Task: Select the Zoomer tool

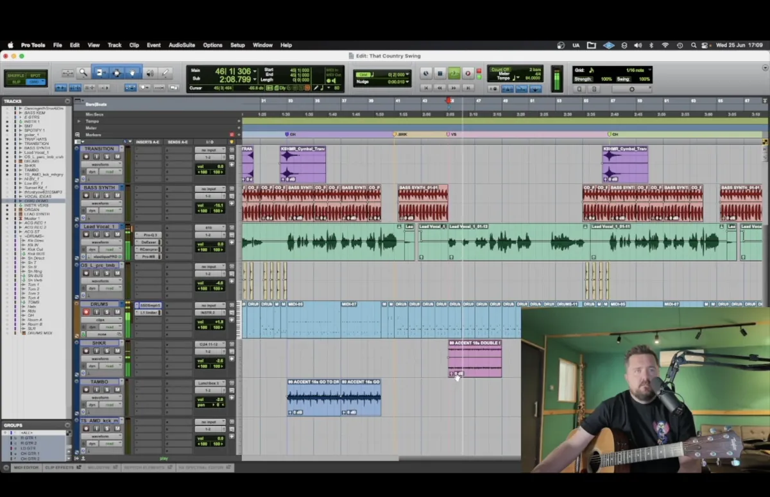Action: click(x=83, y=72)
